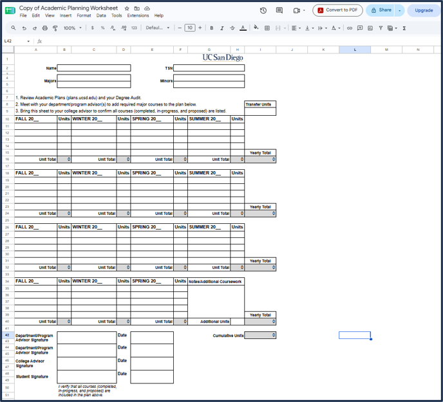The height and width of the screenshot is (402, 443).
Task: Toggle bold formatting
Action: [212, 28]
